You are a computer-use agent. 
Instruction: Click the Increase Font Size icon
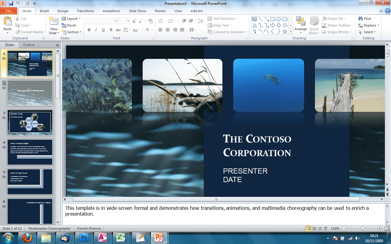pos(134,21)
